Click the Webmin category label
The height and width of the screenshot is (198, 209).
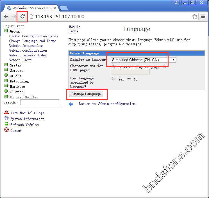[x=16, y=31]
